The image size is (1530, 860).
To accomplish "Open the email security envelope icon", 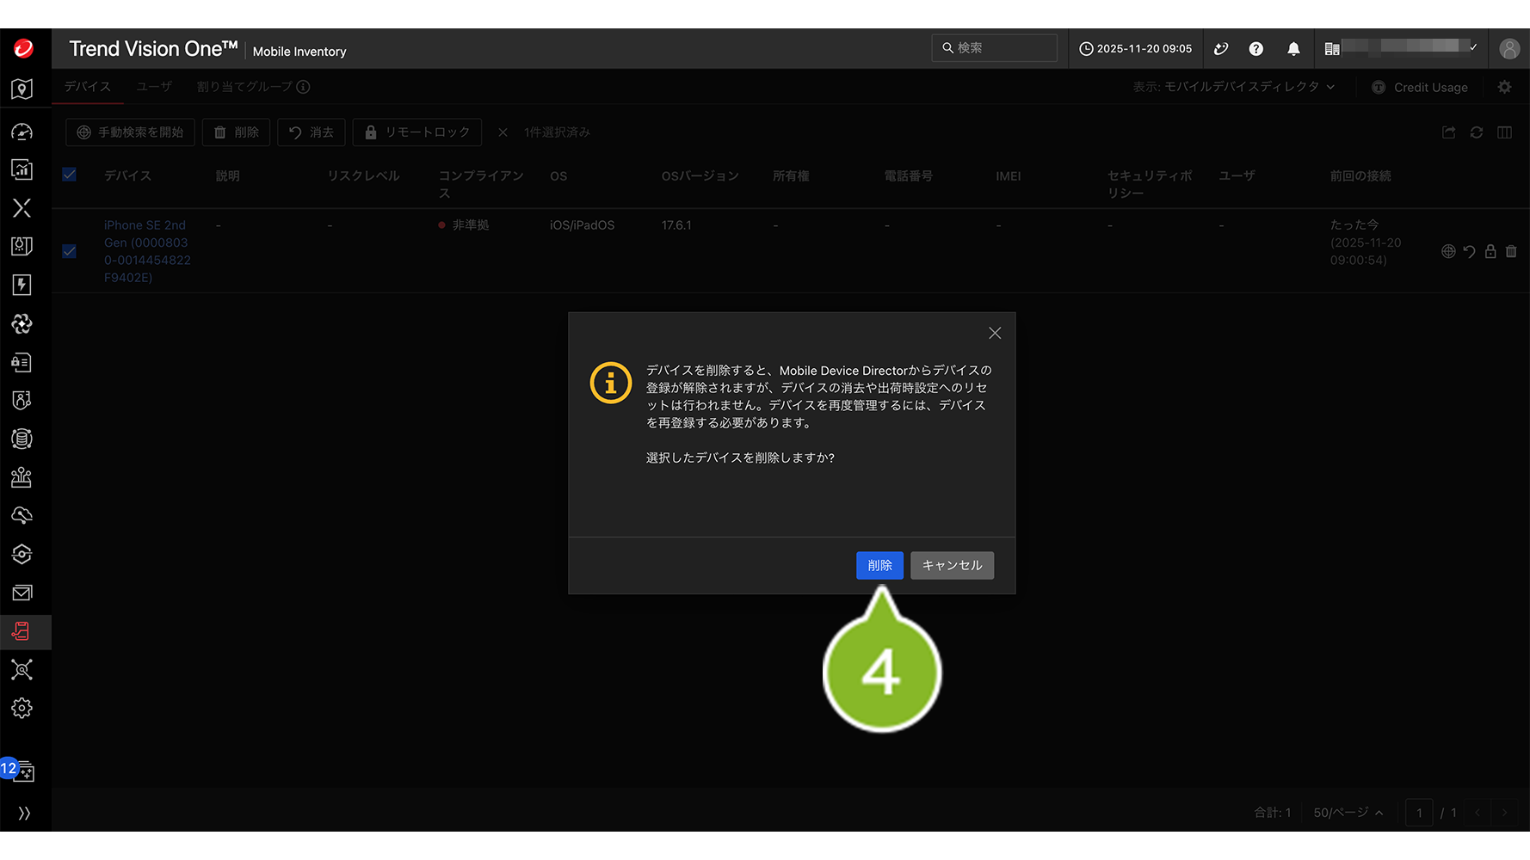I will [22, 593].
